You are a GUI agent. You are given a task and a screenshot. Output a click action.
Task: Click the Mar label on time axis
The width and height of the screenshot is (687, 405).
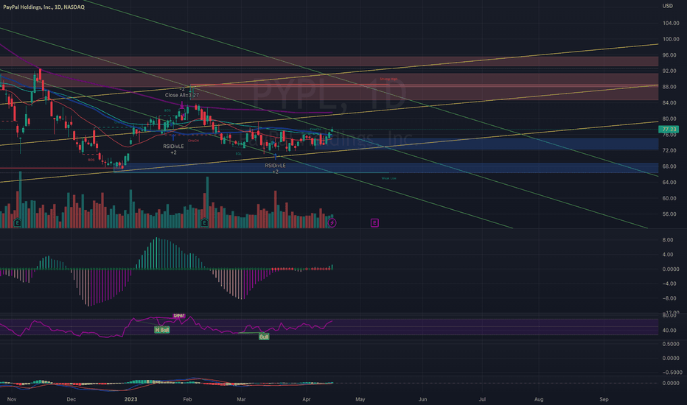241,399
